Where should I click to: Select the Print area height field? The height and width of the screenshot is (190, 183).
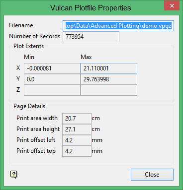[x=77, y=129]
